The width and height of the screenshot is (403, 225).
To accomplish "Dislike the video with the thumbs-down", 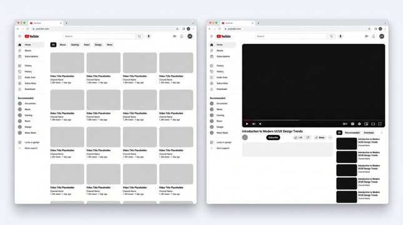I will (308, 137).
